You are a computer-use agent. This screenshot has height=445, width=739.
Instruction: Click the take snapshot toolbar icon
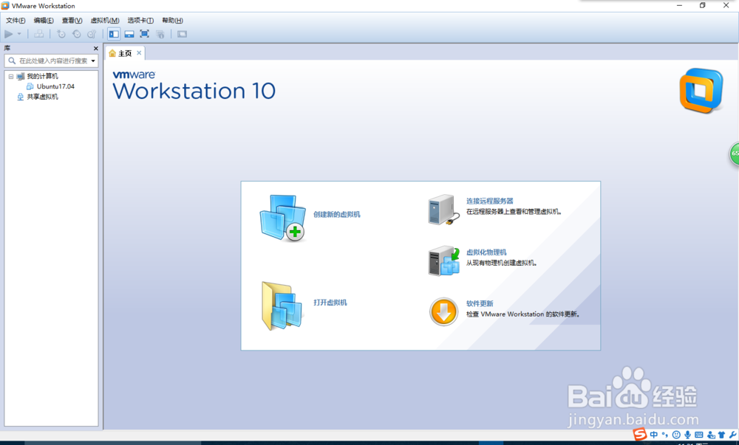tap(61, 34)
